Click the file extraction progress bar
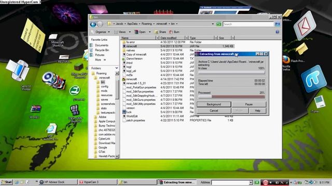Viewport: 332px width, 186px height. click(231, 72)
